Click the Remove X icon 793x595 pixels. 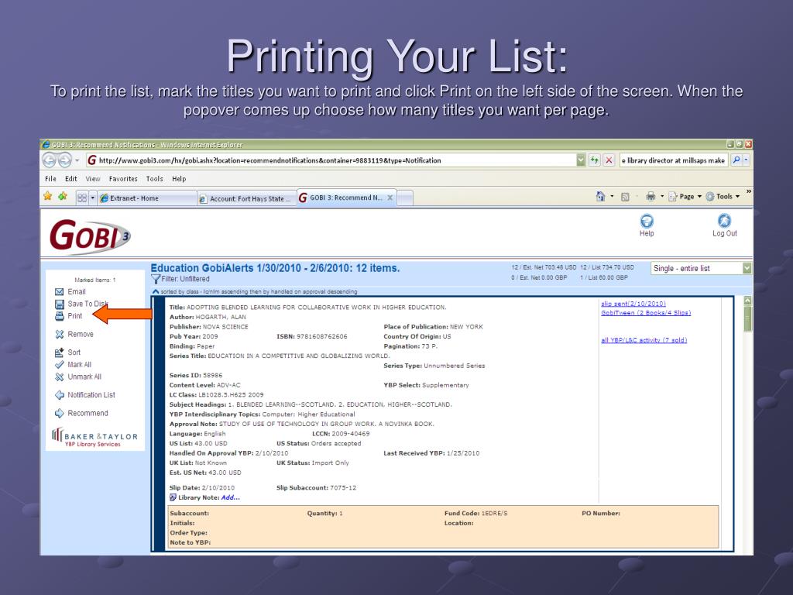pyautogui.click(x=59, y=335)
